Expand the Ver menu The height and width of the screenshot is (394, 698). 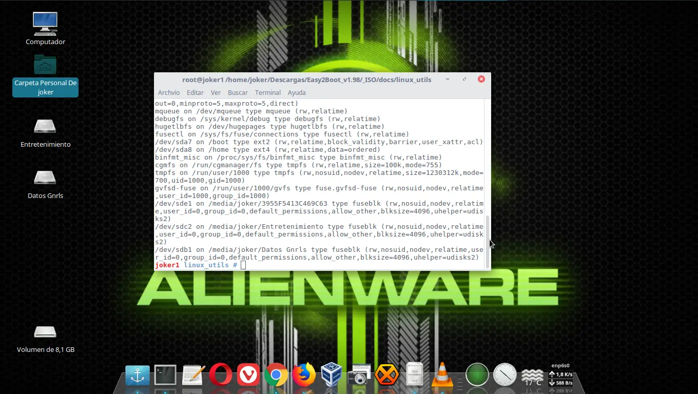coord(216,93)
